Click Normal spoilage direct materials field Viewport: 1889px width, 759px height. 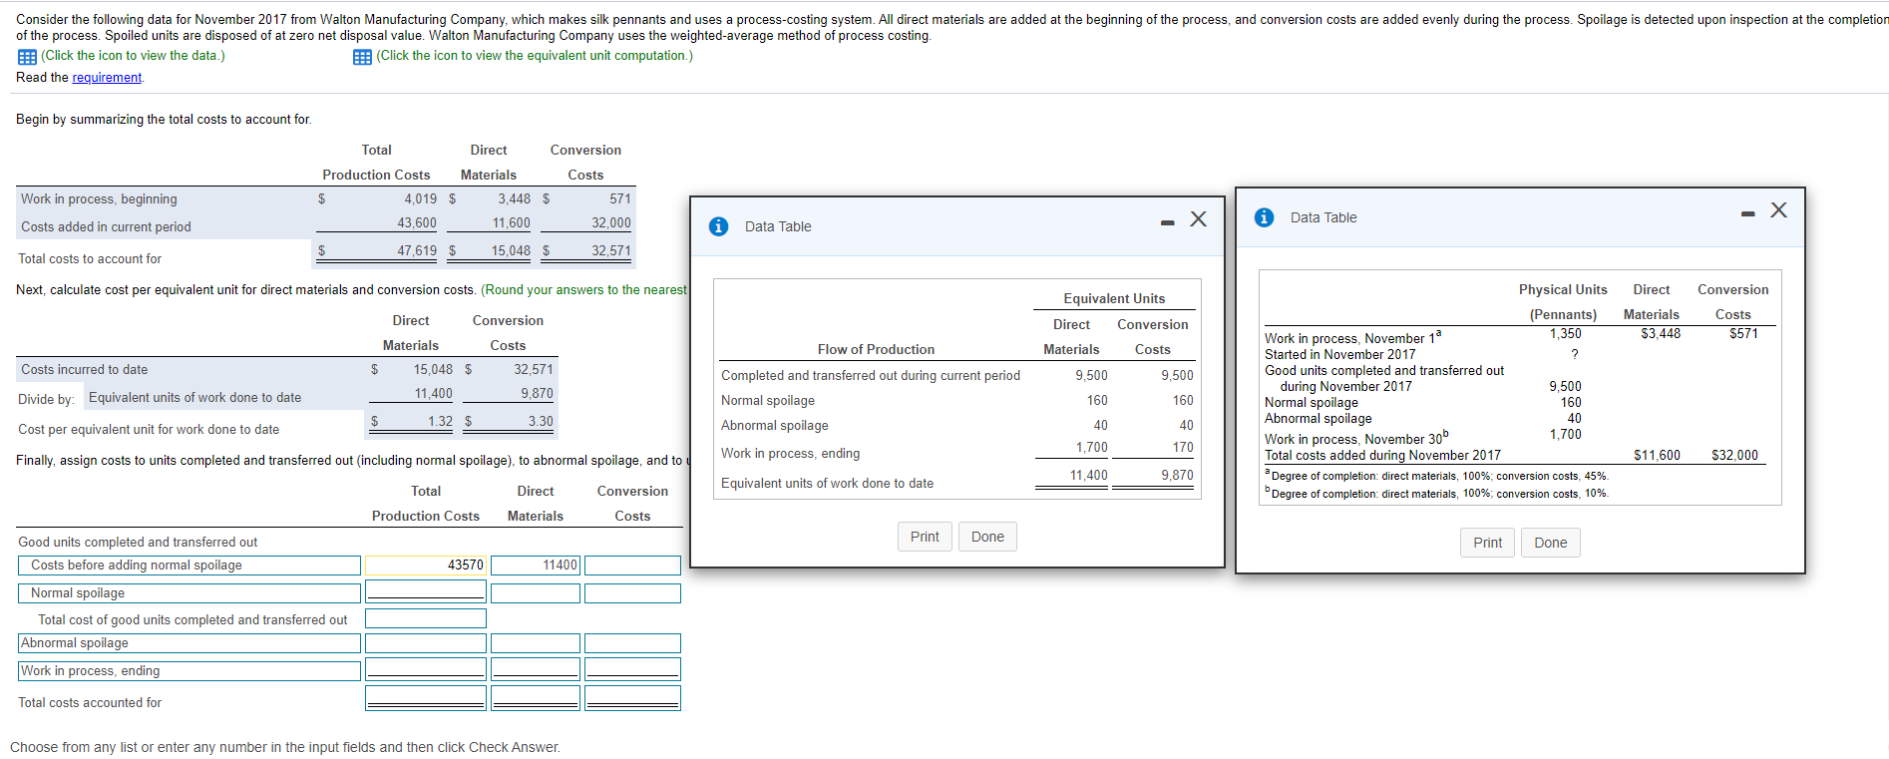tap(536, 593)
